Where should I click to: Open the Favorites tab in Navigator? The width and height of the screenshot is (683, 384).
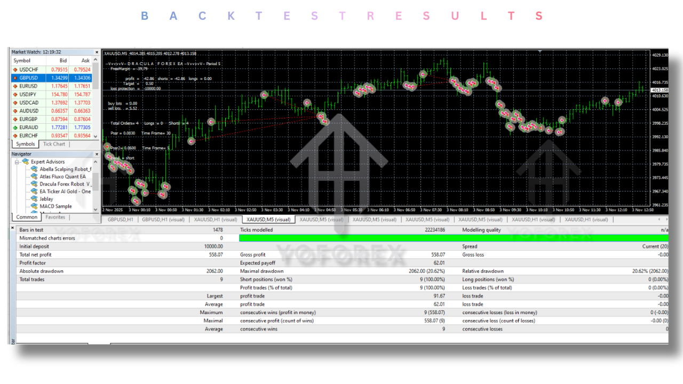tap(55, 217)
